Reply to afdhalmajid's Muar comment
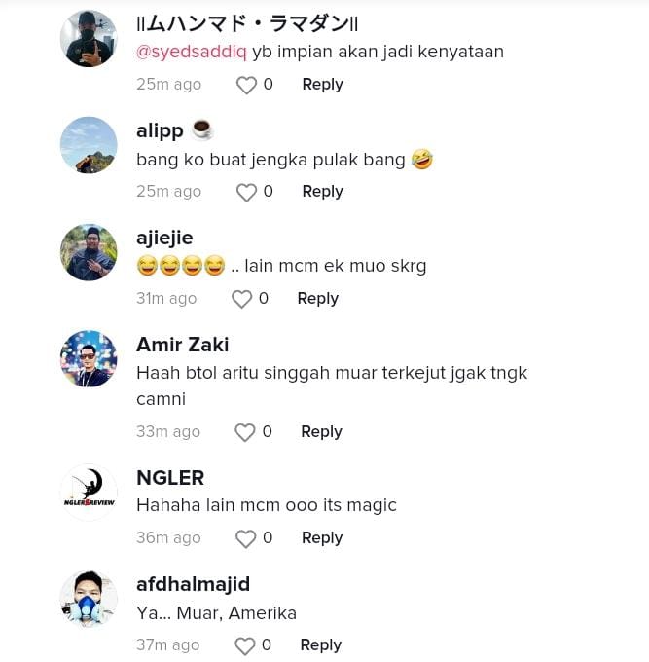This screenshot has width=649, height=662. pos(321,644)
